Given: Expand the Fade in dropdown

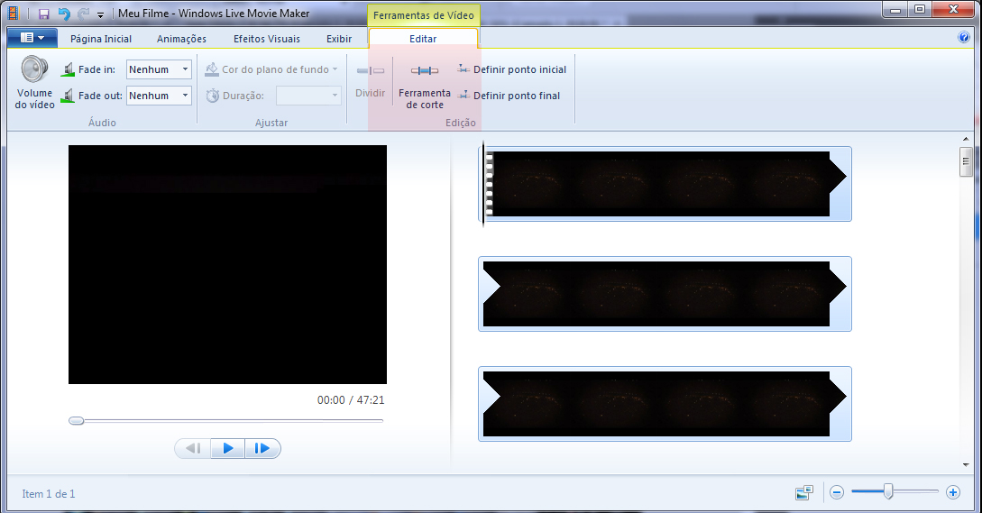Looking at the screenshot, I should [185, 69].
